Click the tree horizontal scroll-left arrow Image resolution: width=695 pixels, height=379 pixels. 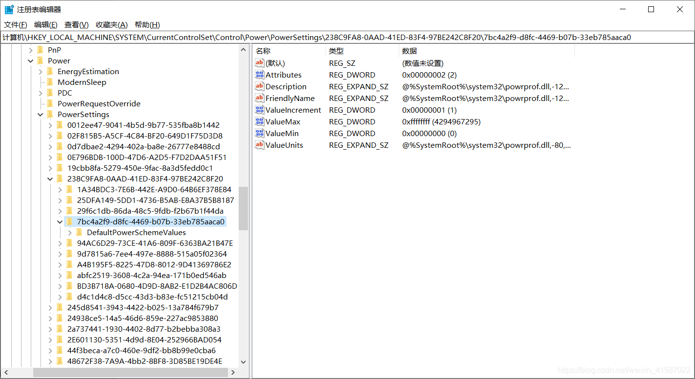[5, 373]
